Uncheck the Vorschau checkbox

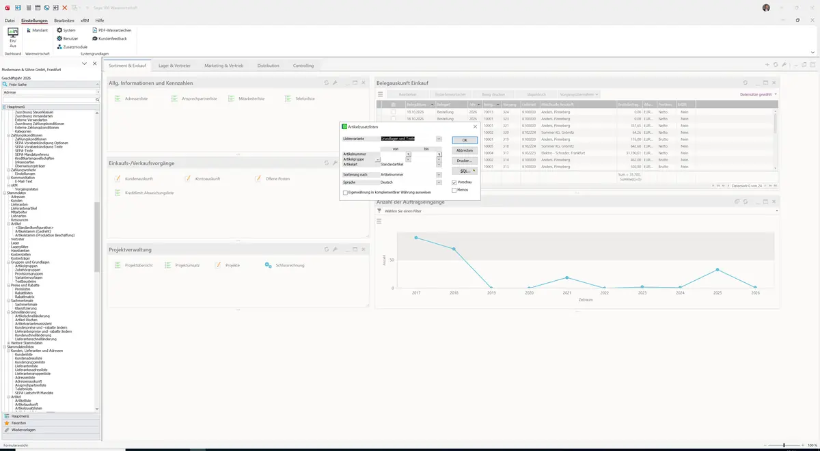[454, 182]
